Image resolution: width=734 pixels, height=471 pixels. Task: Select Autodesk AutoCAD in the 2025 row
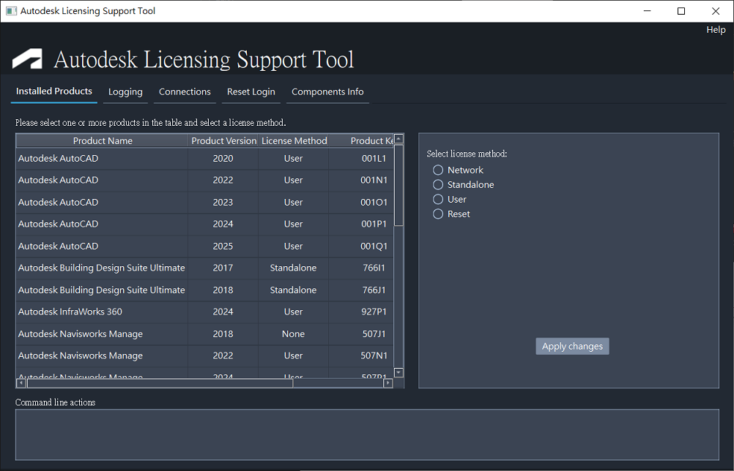click(x=58, y=246)
